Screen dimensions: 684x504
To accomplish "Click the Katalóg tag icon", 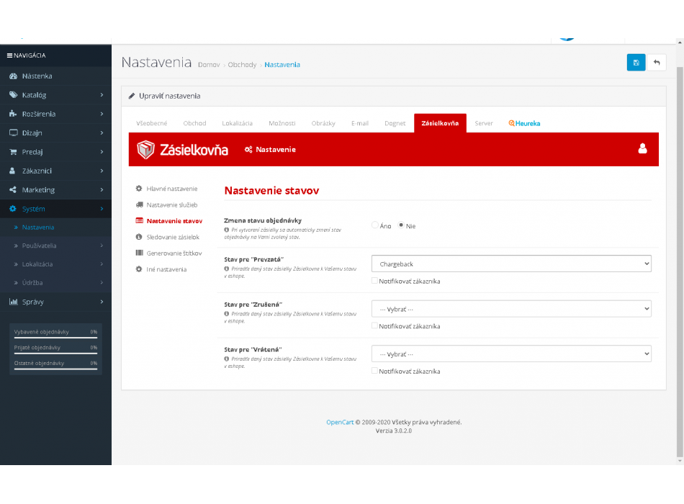I will pyautogui.click(x=14, y=95).
